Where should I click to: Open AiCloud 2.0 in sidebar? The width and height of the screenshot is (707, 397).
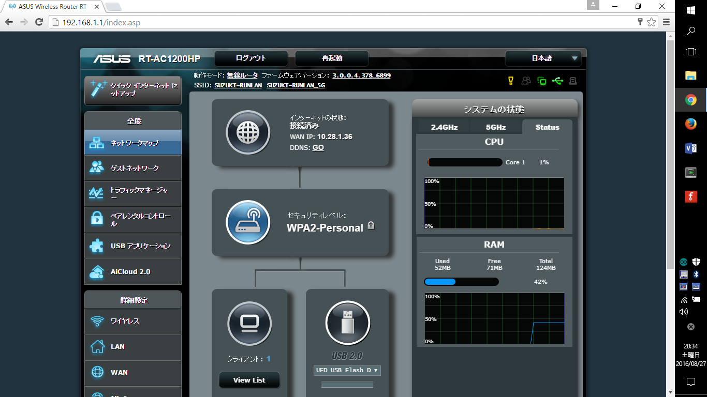tap(133, 271)
